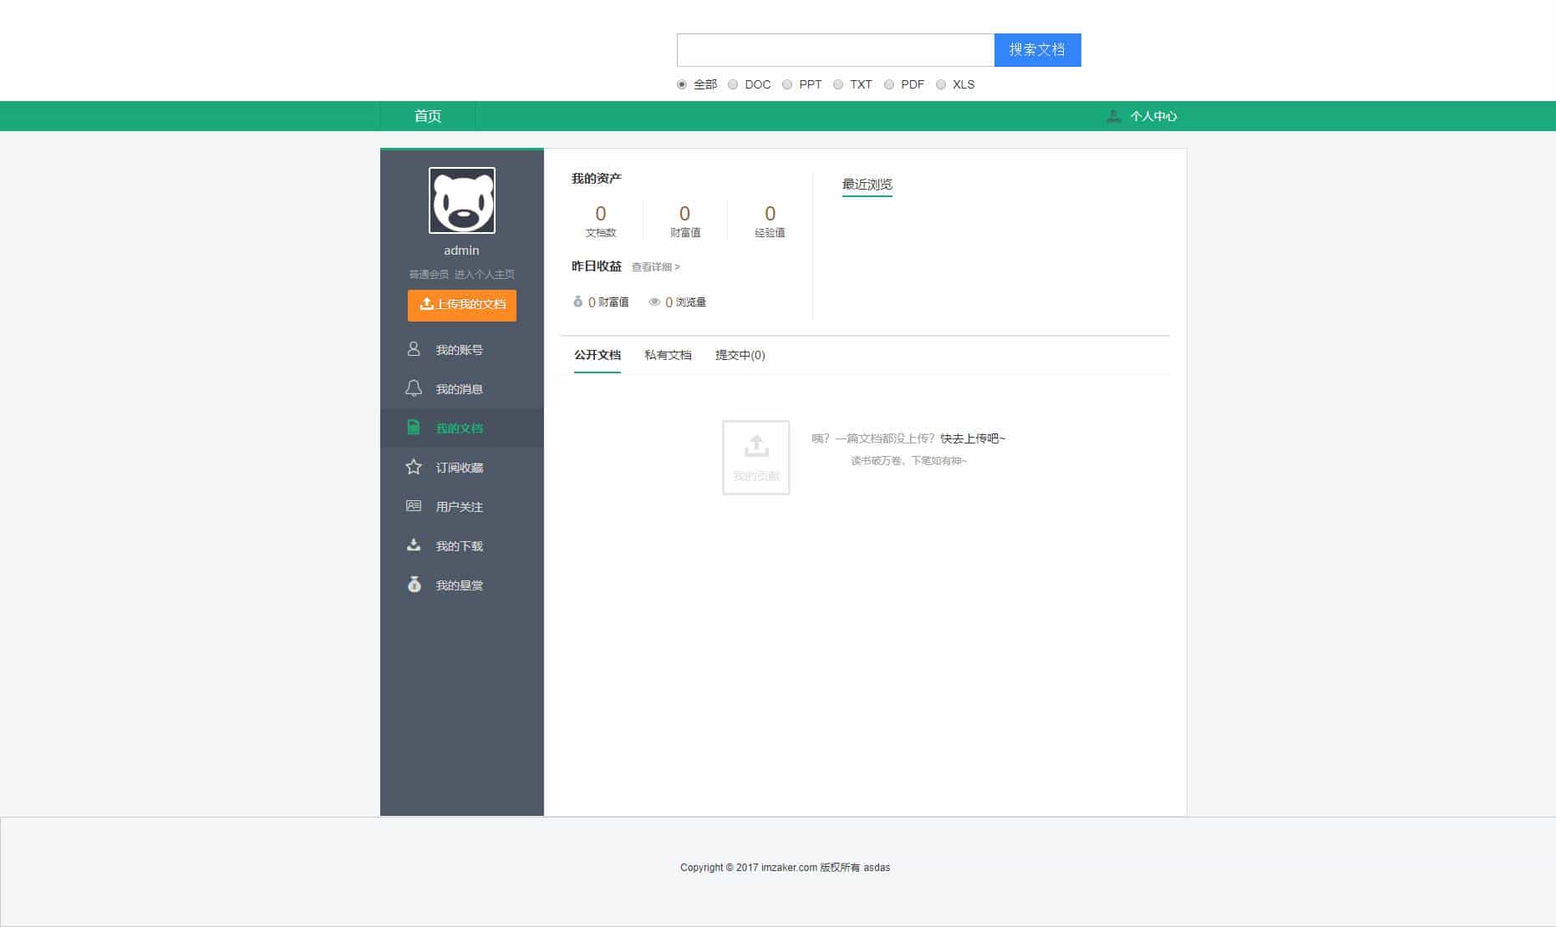
Task: Click the money bag icon beside 我的悬赏
Action: [x=414, y=585]
